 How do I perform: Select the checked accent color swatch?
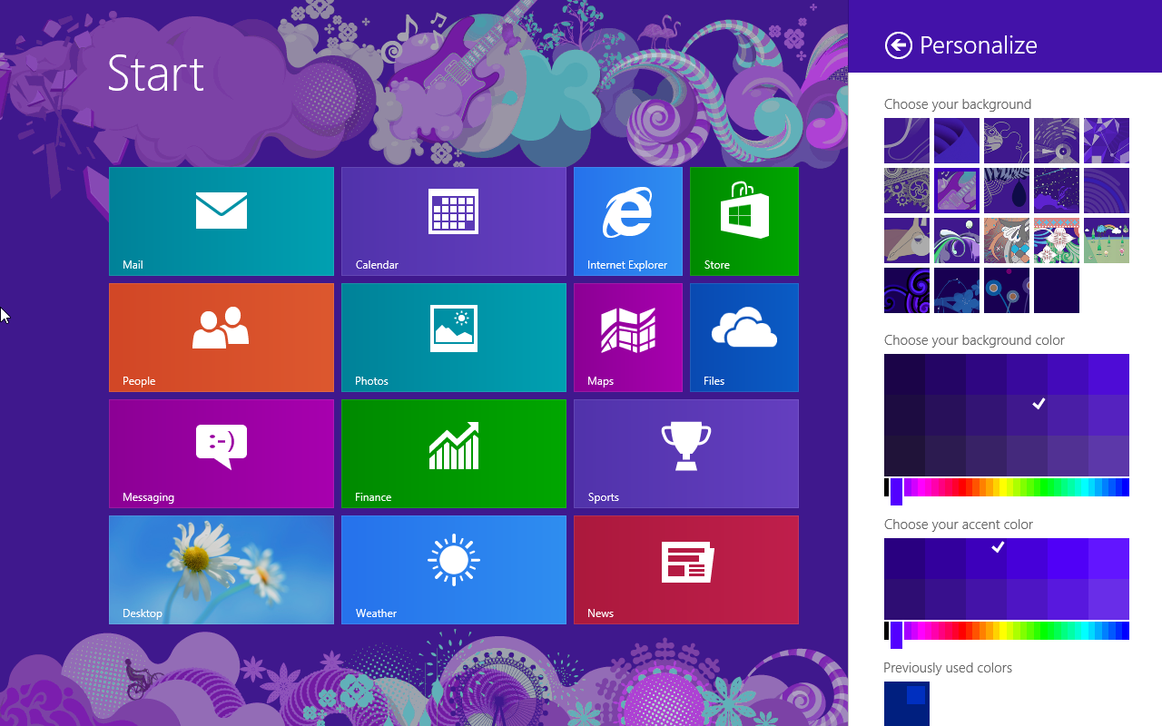[986, 558]
